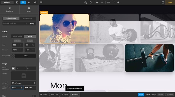Open external preview icon
Viewport: 175px width, 97px height.
[163, 2]
